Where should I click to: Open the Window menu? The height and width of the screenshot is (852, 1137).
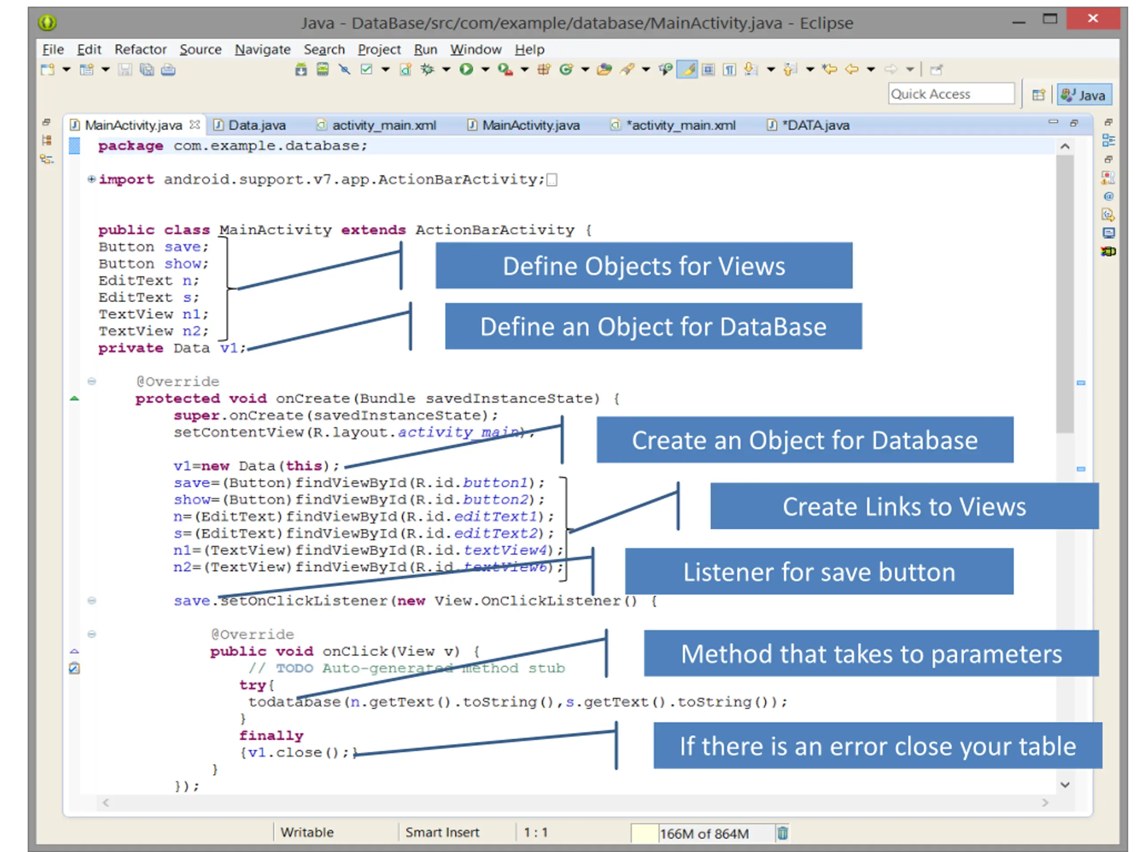pos(476,50)
